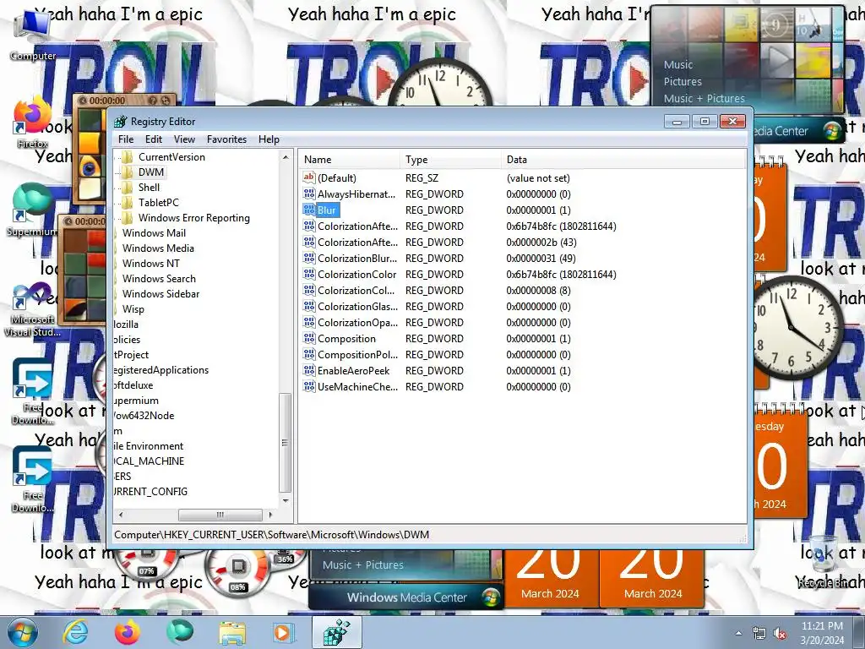Open the Recycle Bin desktop icon
This screenshot has height=649, width=865.
pos(823,560)
